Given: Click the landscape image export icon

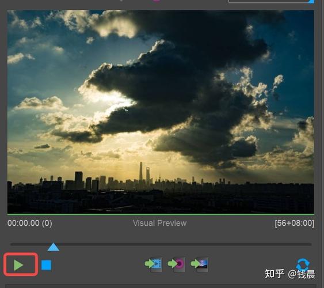Looking at the screenshot, I should pyautogui.click(x=199, y=264).
